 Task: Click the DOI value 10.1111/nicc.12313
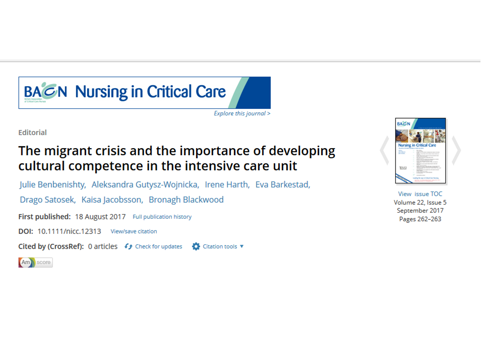69,231
